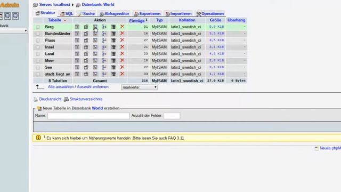The width and height of the screenshot is (341, 192).
Task: Open the SQL tab
Action: [x=67, y=13]
